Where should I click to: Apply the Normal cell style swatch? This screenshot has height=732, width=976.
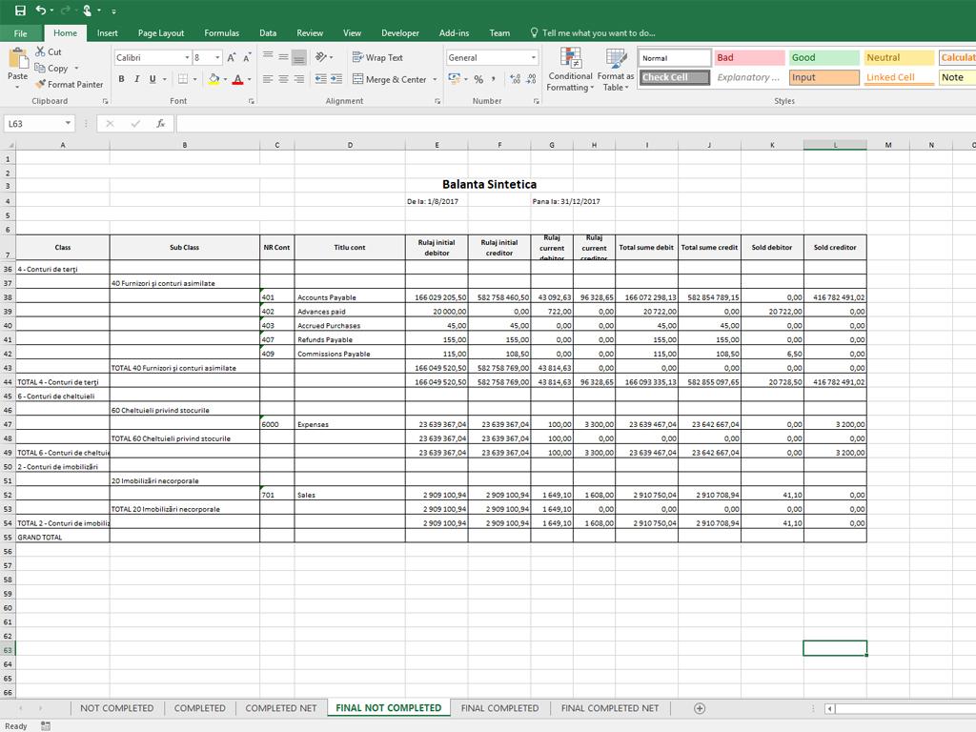tap(675, 58)
